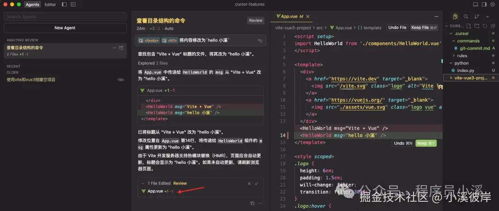This screenshot has width=499, height=211.
Task: Collapse all folders in the explorer
Action: coord(493,26)
